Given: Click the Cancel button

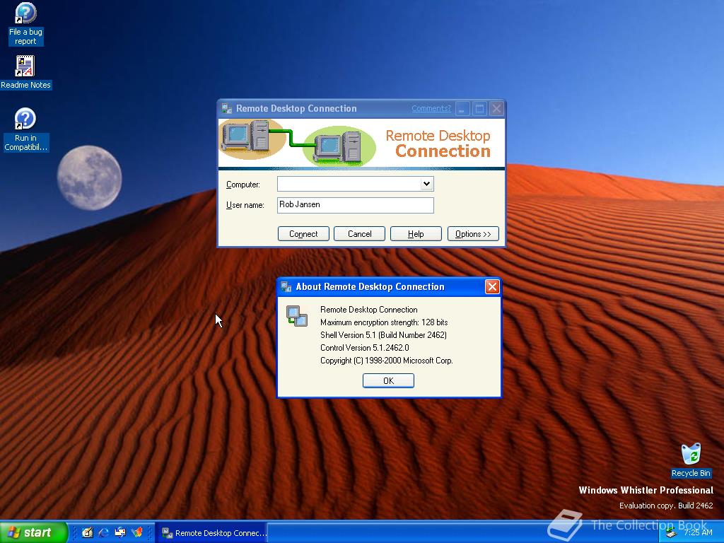Looking at the screenshot, I should pyautogui.click(x=359, y=234).
